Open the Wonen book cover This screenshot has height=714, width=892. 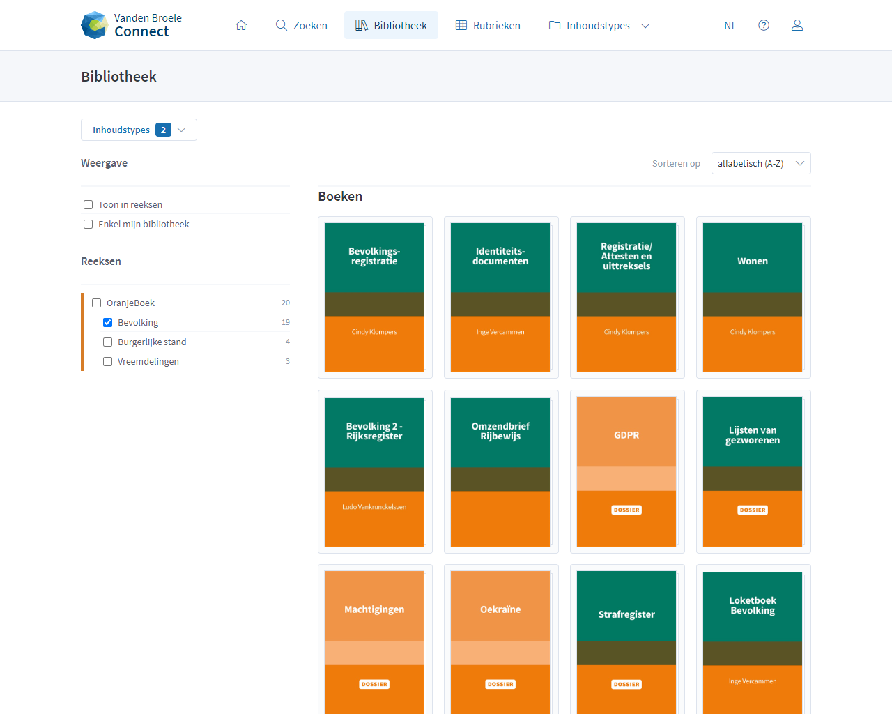pos(753,297)
